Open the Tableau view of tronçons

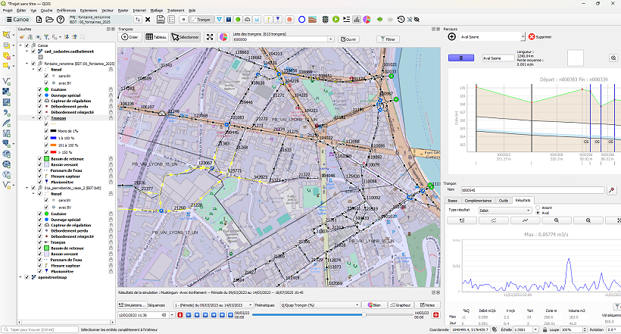(157, 37)
